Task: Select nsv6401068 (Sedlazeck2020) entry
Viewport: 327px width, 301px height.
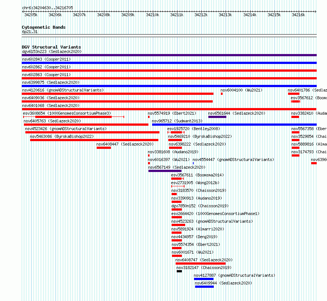Action: click(51, 105)
